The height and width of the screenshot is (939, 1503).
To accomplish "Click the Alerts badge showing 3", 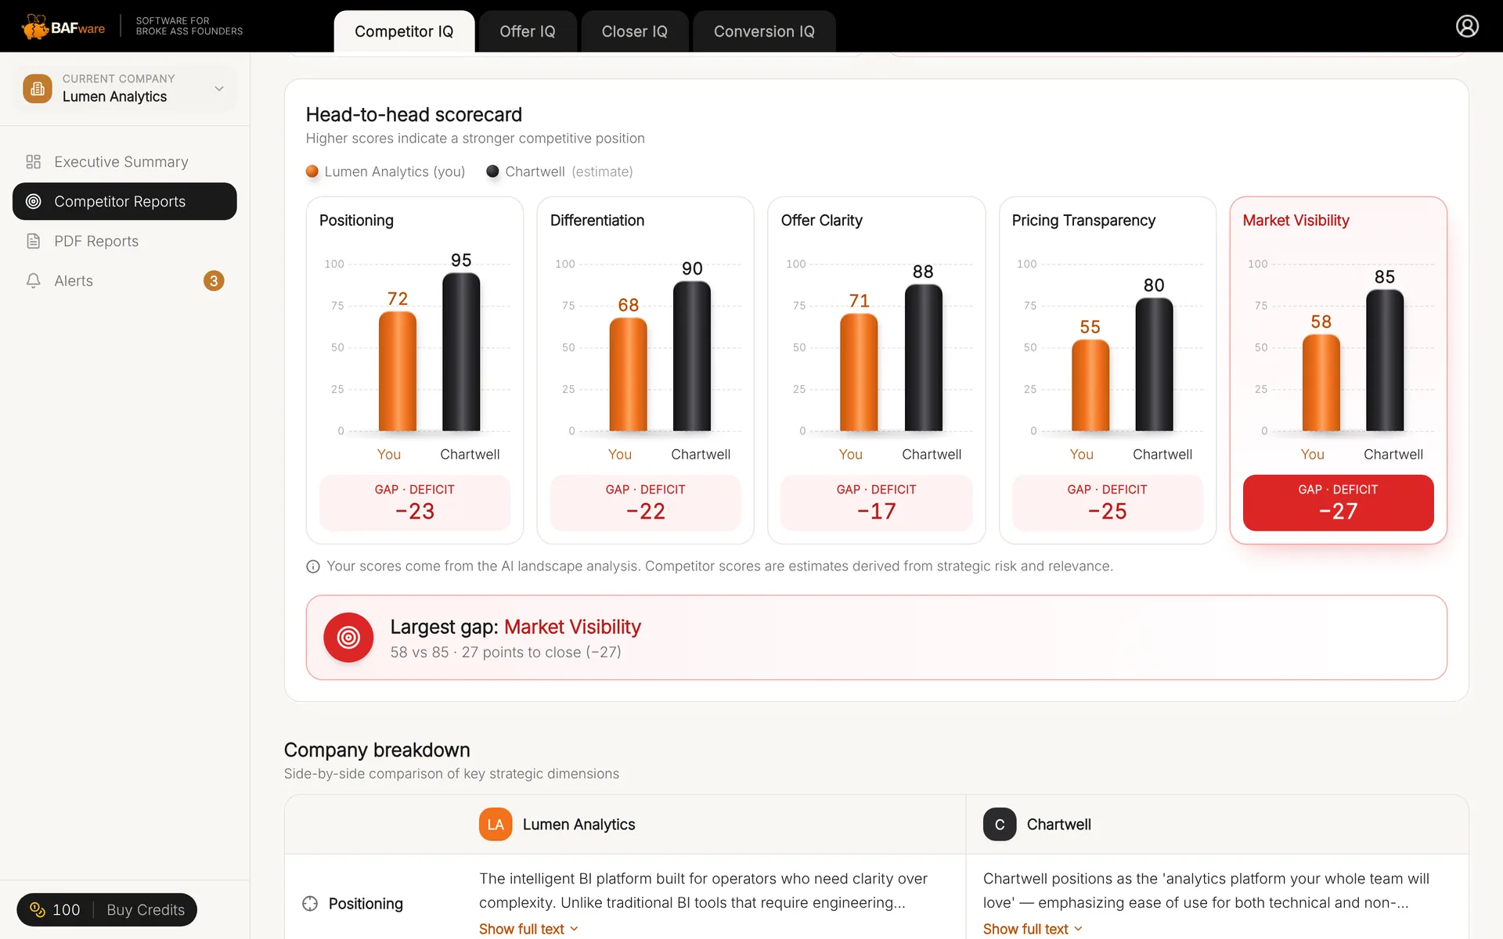I will click(214, 280).
